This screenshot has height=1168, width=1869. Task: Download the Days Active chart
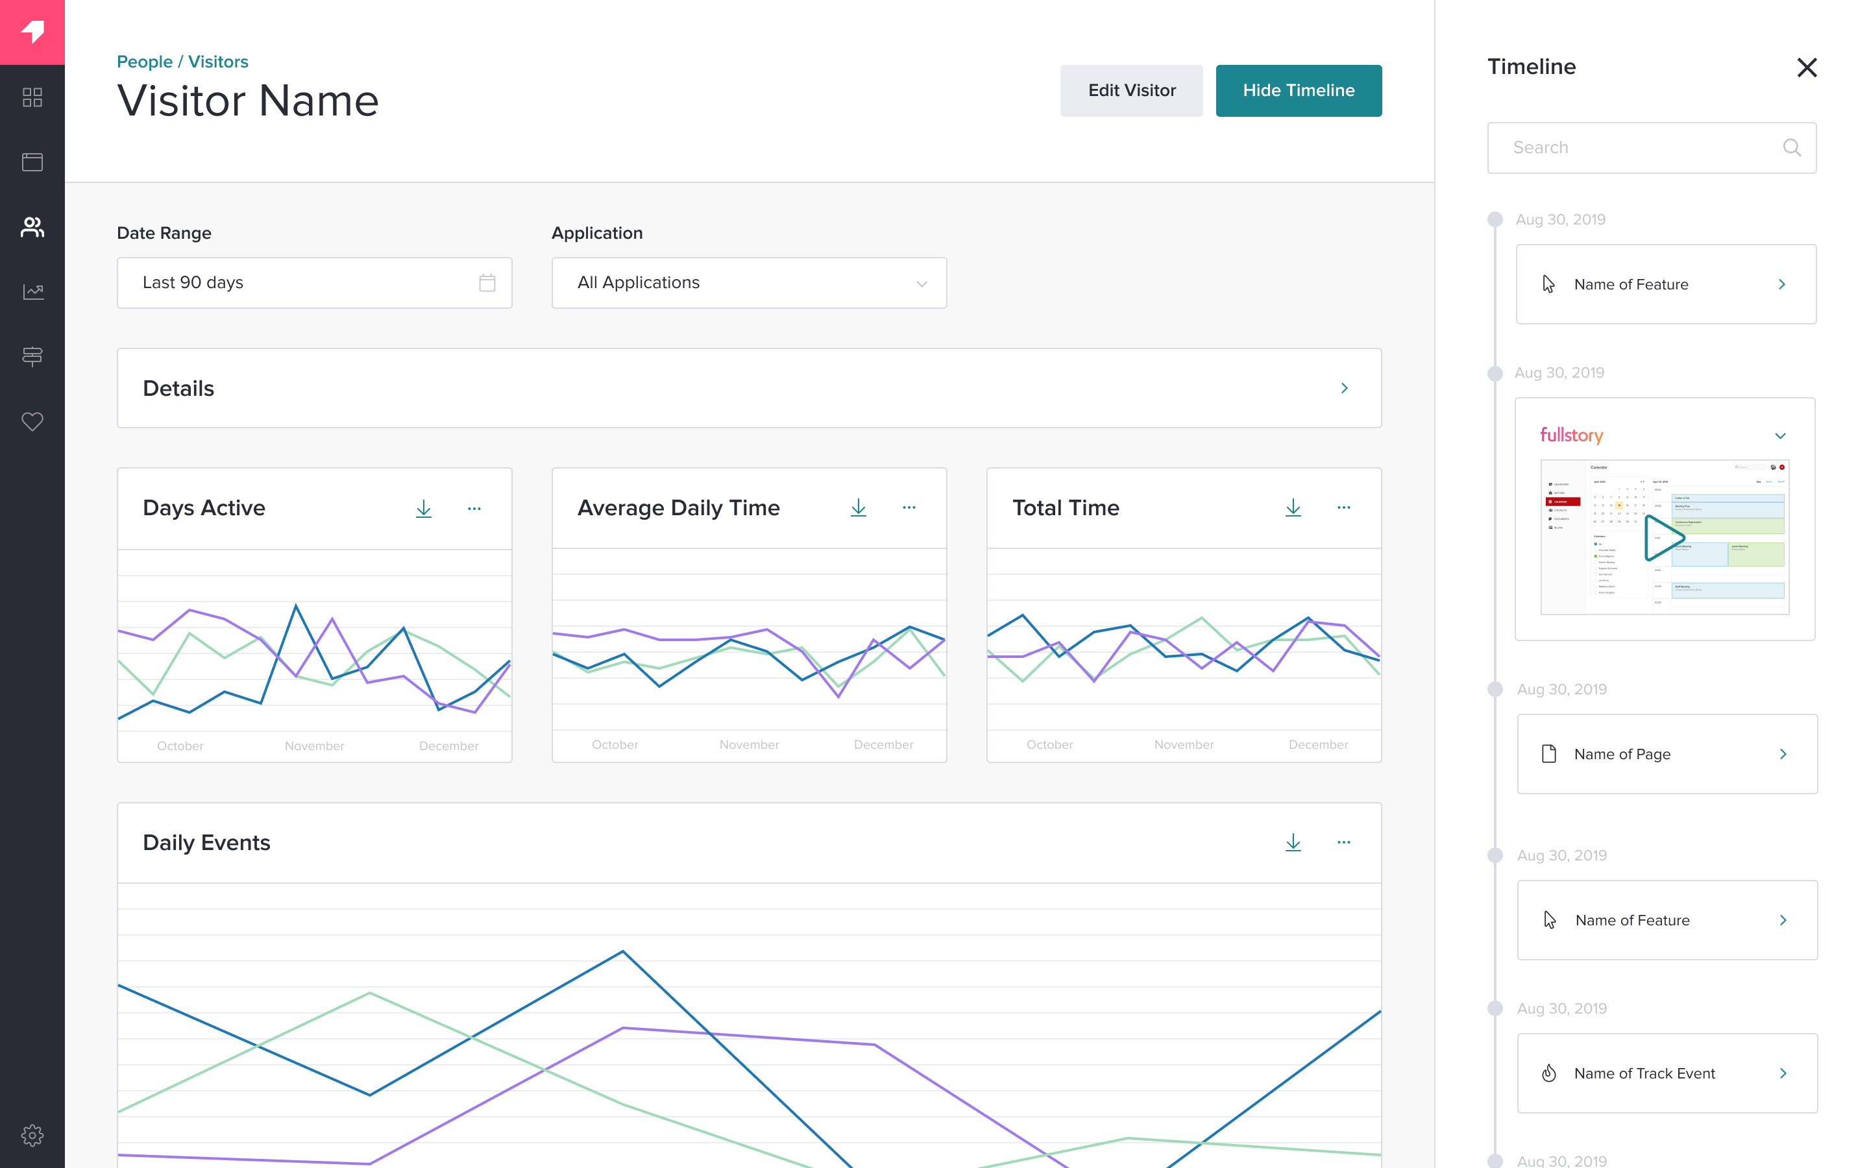pos(423,508)
